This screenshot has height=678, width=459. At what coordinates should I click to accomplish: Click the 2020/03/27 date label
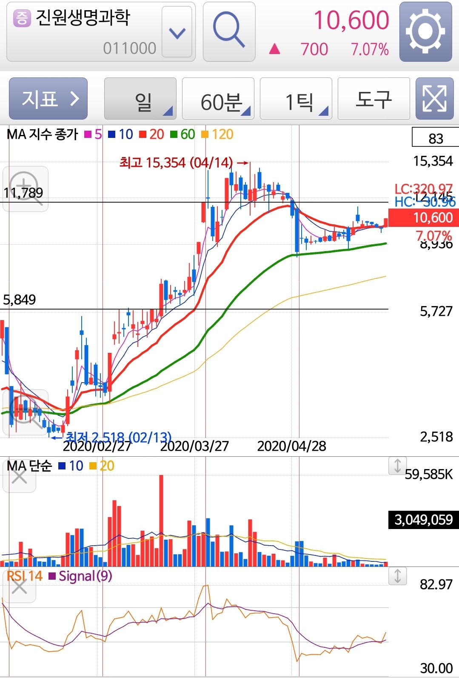[194, 446]
